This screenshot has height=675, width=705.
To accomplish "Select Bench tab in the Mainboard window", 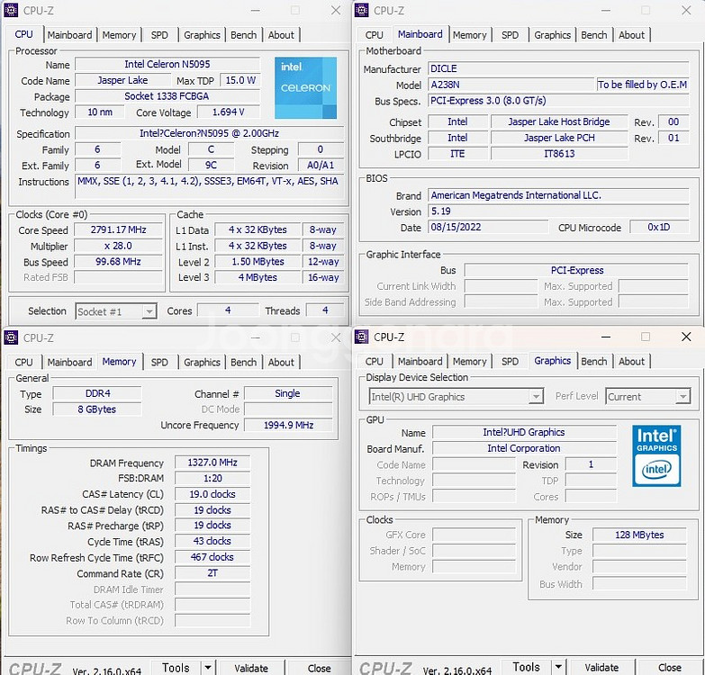I will pos(594,35).
